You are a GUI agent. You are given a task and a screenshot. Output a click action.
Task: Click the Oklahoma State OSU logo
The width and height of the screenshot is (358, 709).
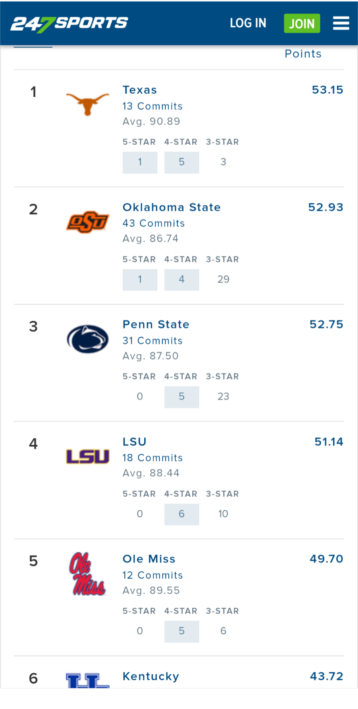click(x=87, y=222)
